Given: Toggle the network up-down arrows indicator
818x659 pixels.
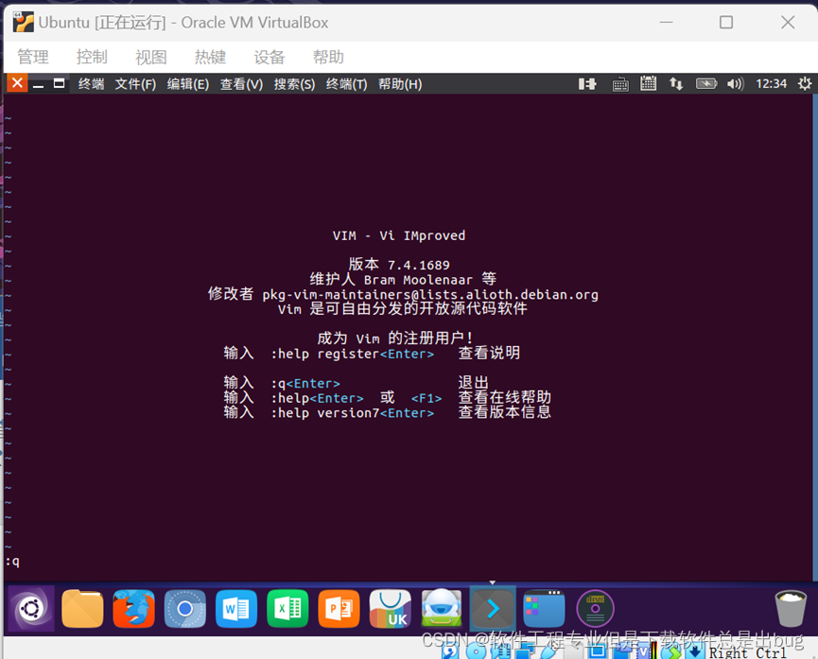Looking at the screenshot, I should coord(676,83).
